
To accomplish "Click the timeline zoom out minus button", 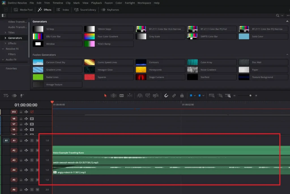I will 234,96.
